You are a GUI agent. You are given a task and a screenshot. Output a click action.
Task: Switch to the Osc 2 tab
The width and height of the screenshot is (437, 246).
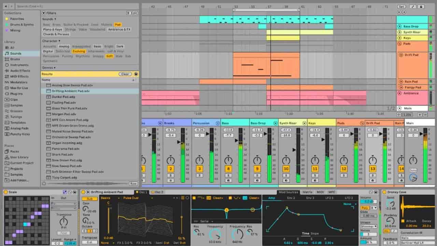coord(159,192)
